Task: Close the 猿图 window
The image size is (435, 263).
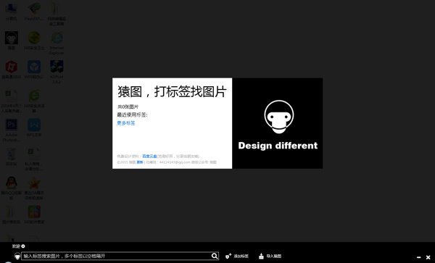Action: pyautogui.click(x=428, y=257)
